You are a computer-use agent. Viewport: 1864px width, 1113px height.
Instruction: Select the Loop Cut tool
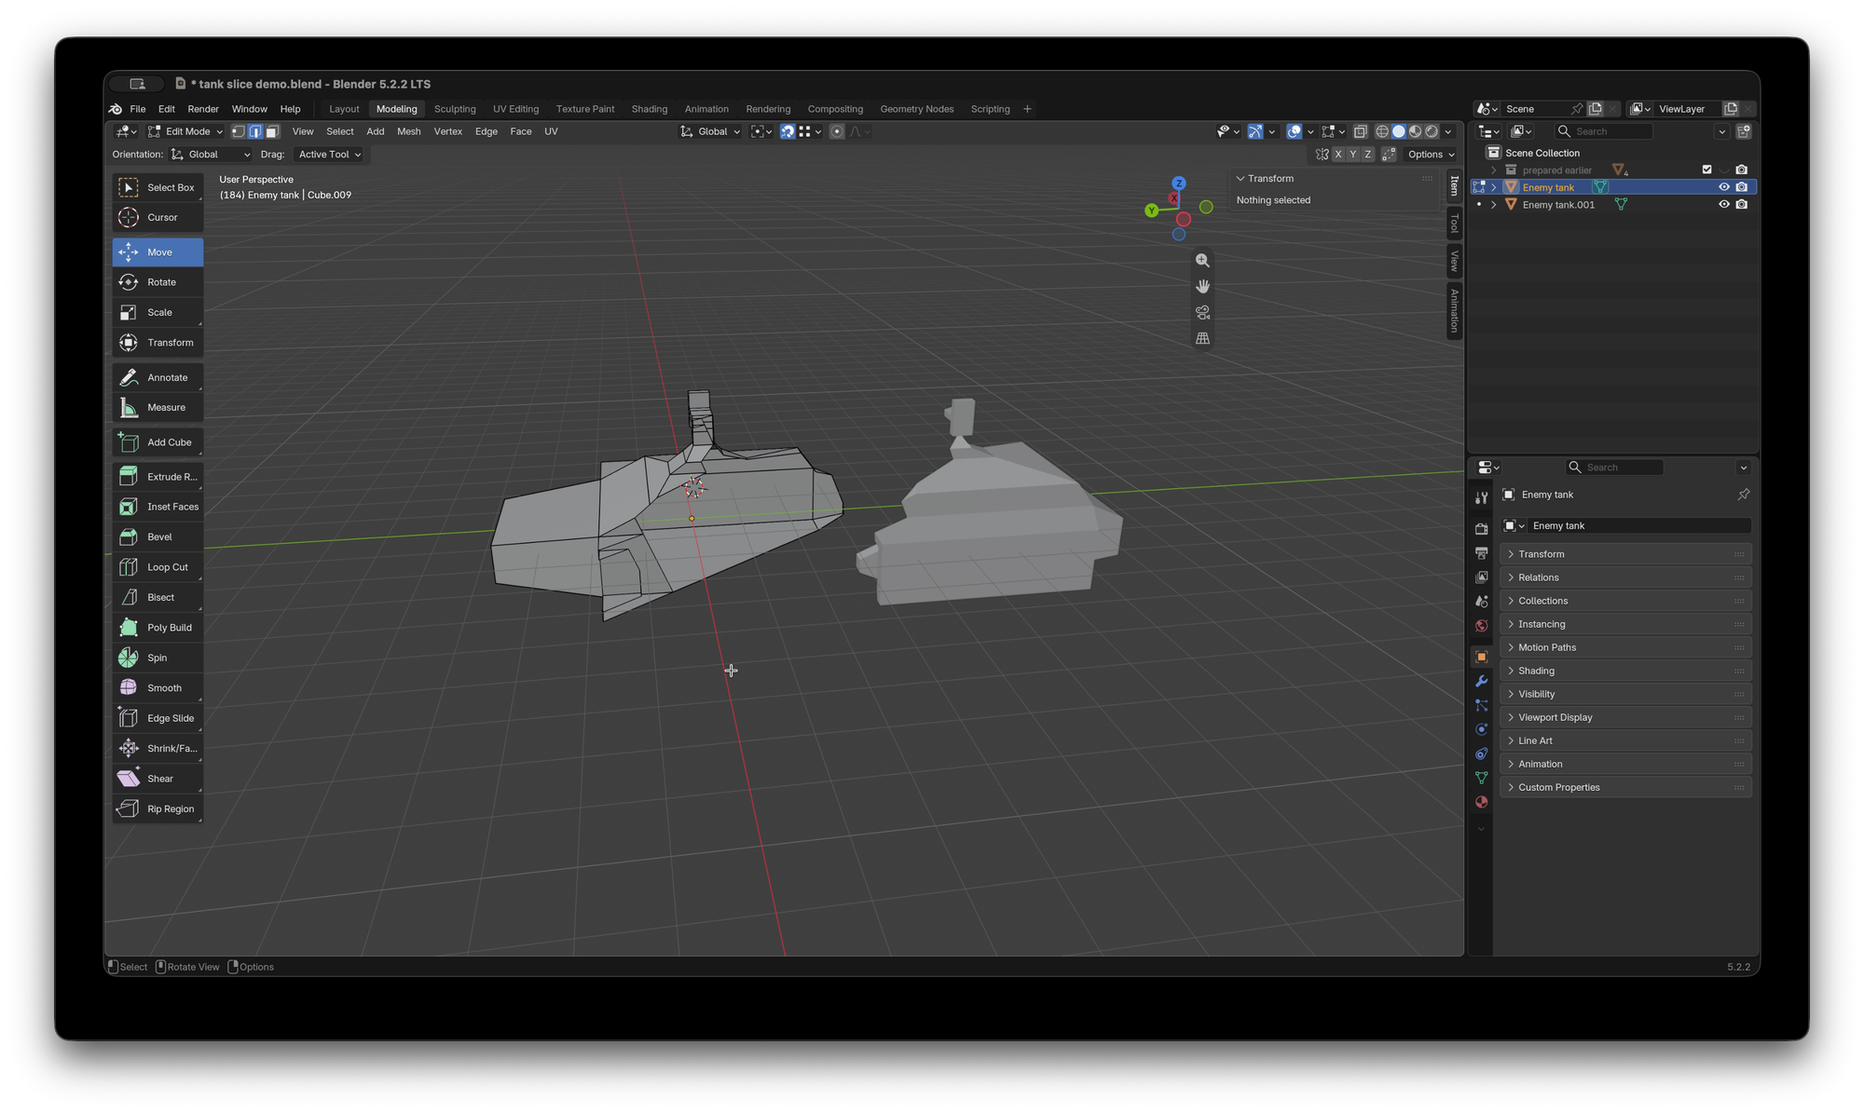click(x=158, y=567)
